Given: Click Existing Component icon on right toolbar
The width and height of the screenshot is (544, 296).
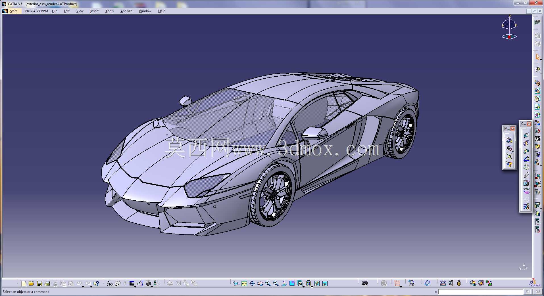Looking at the screenshot, I should coord(537,107).
